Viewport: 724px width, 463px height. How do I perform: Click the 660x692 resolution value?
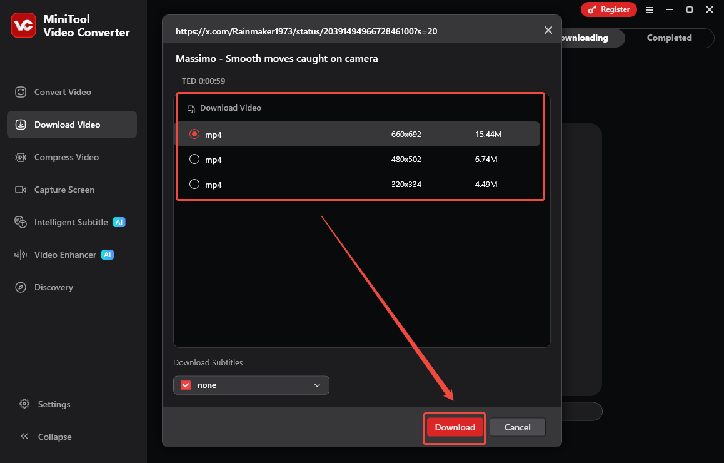click(x=406, y=134)
